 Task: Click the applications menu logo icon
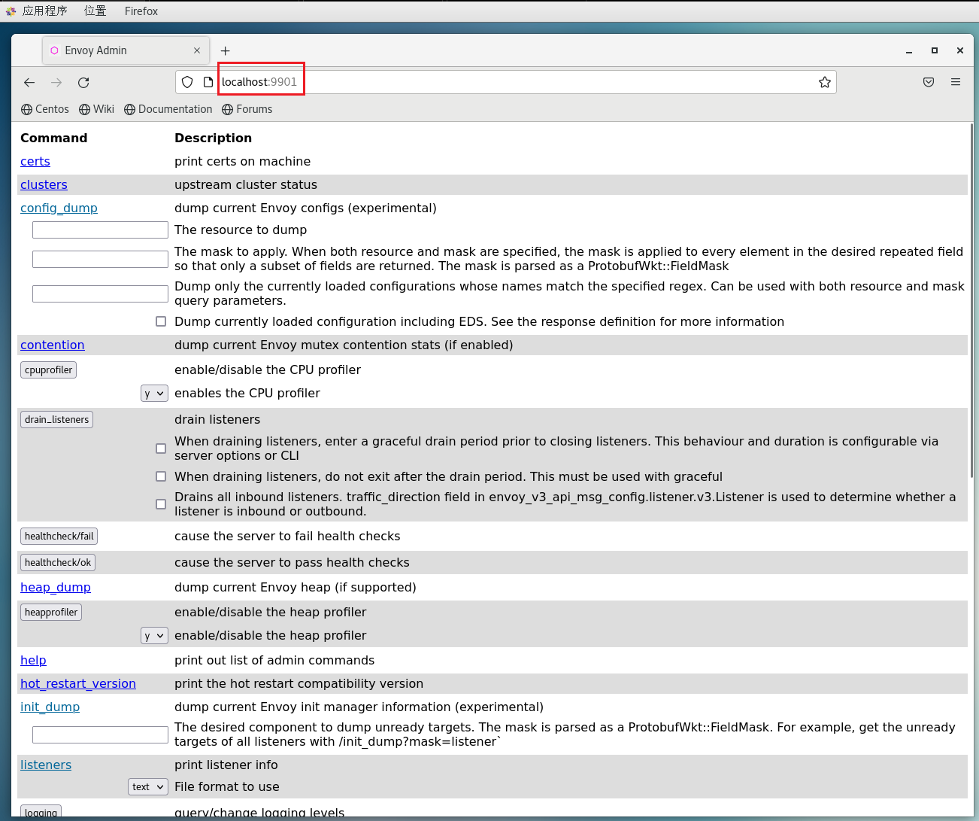click(11, 11)
